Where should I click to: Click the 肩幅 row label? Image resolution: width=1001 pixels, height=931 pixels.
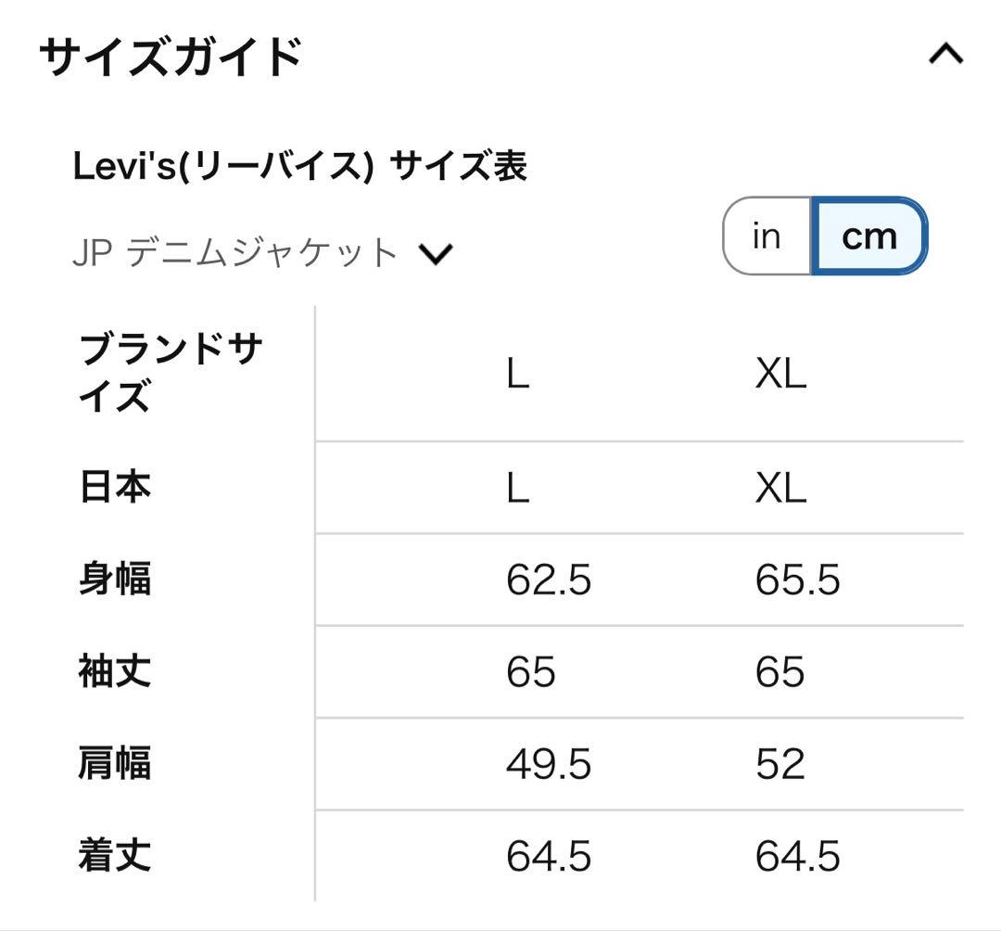(x=113, y=764)
